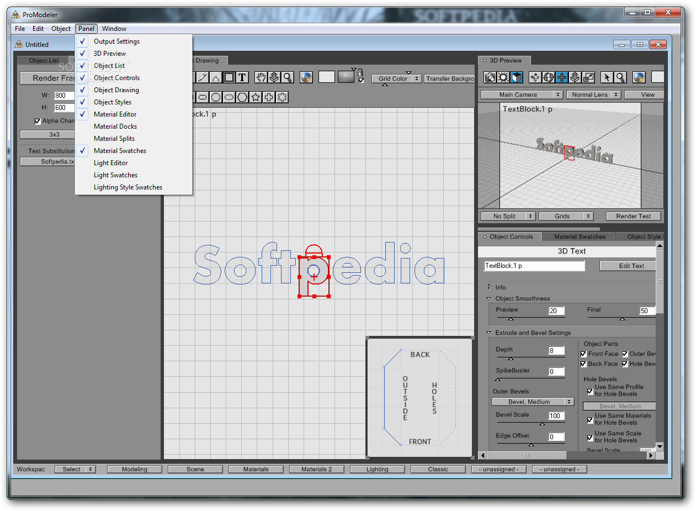The height and width of the screenshot is (511, 696).
Task: Open the No Split dropdown
Action: [x=508, y=217]
